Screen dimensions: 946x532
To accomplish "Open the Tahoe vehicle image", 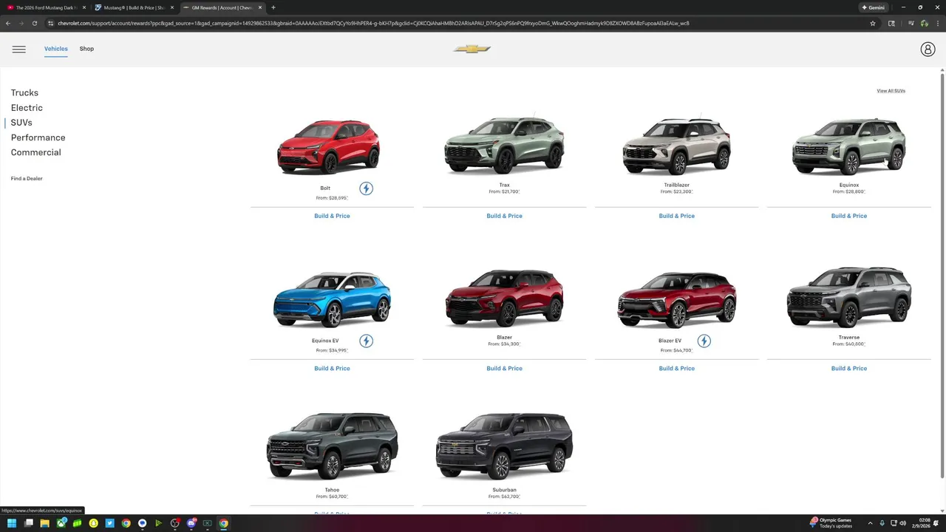I will [332, 446].
